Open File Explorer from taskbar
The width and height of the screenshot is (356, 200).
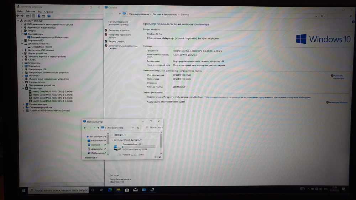click(118, 190)
